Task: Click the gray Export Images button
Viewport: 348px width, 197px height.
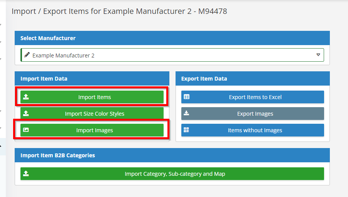Action: point(253,114)
